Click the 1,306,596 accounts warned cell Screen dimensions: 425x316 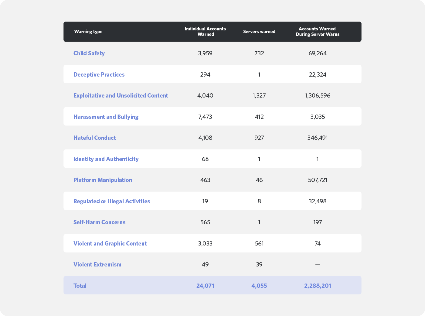pos(318,95)
